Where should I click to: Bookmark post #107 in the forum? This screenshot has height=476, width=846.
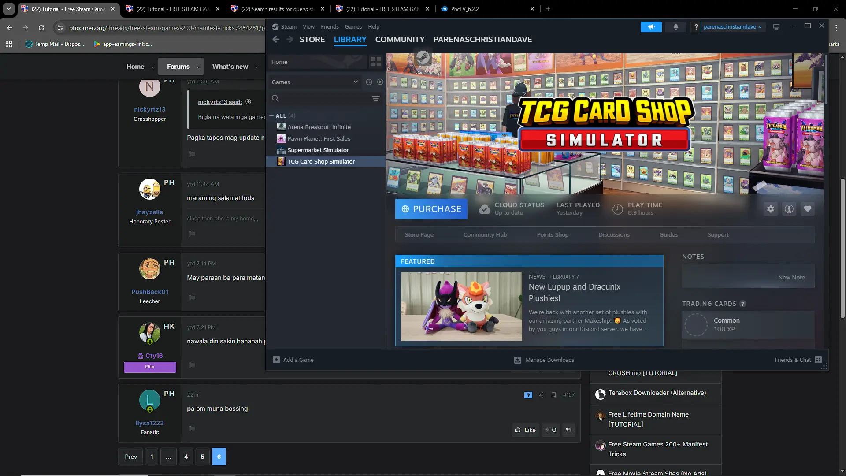pos(553,395)
